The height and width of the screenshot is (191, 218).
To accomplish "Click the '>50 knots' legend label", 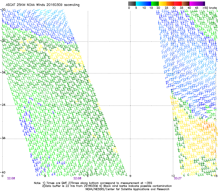I will (x=209, y=8).
